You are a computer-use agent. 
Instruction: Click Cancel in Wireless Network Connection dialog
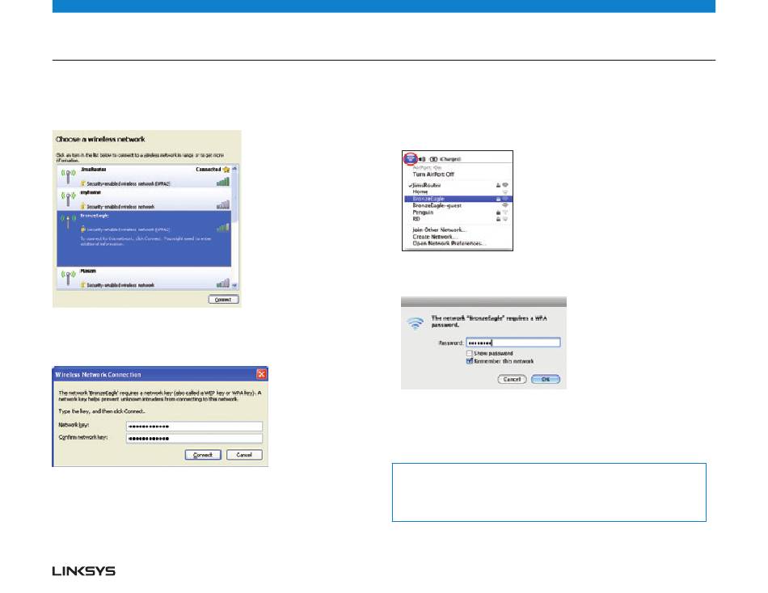click(x=244, y=455)
